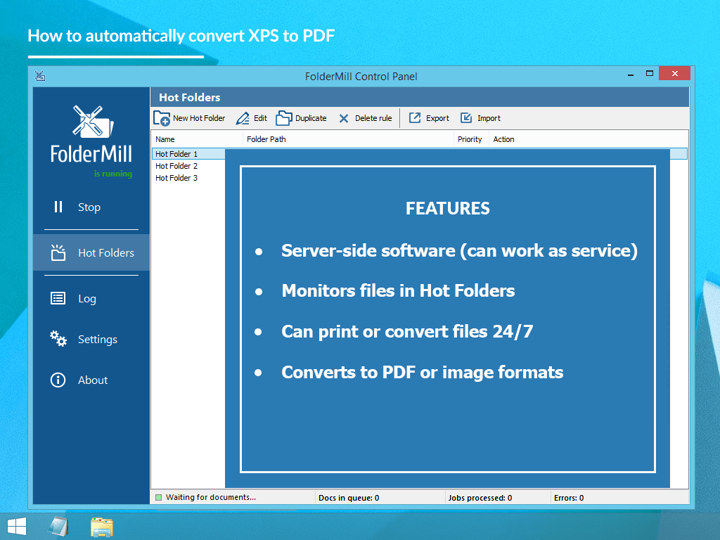Image resolution: width=720 pixels, height=540 pixels.
Task: Click the Export arrow icon
Action: click(415, 118)
